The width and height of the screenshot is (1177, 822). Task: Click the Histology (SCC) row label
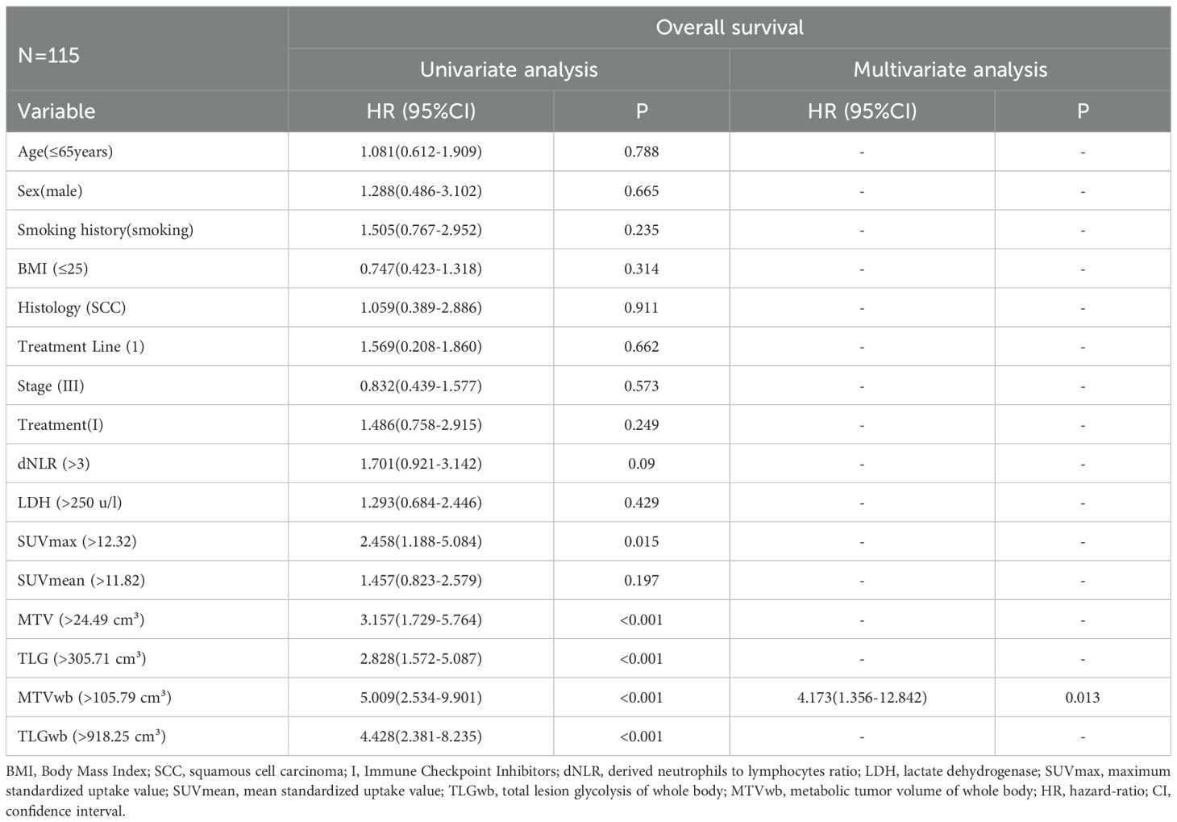pos(72,307)
